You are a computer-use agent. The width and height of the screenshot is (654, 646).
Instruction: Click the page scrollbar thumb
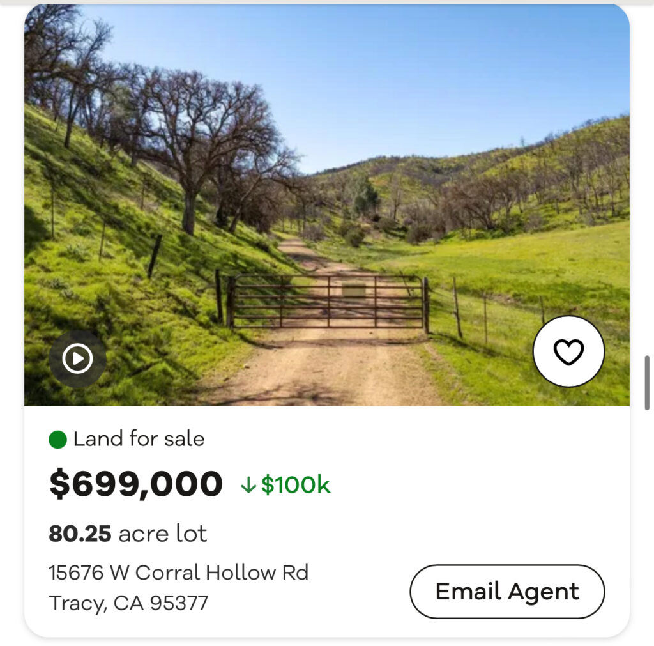646,382
